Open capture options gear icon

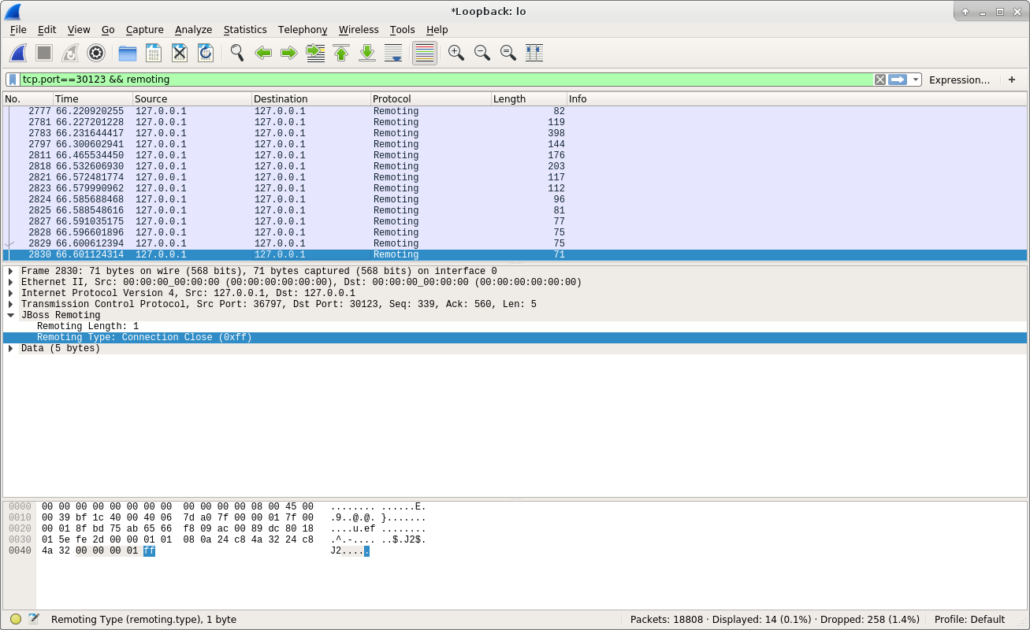click(x=96, y=54)
